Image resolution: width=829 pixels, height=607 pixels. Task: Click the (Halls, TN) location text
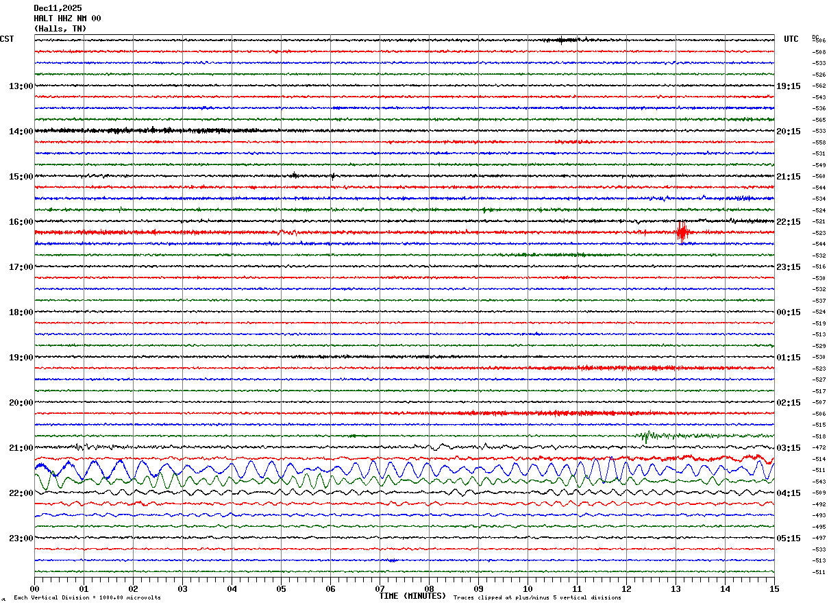[x=60, y=29]
